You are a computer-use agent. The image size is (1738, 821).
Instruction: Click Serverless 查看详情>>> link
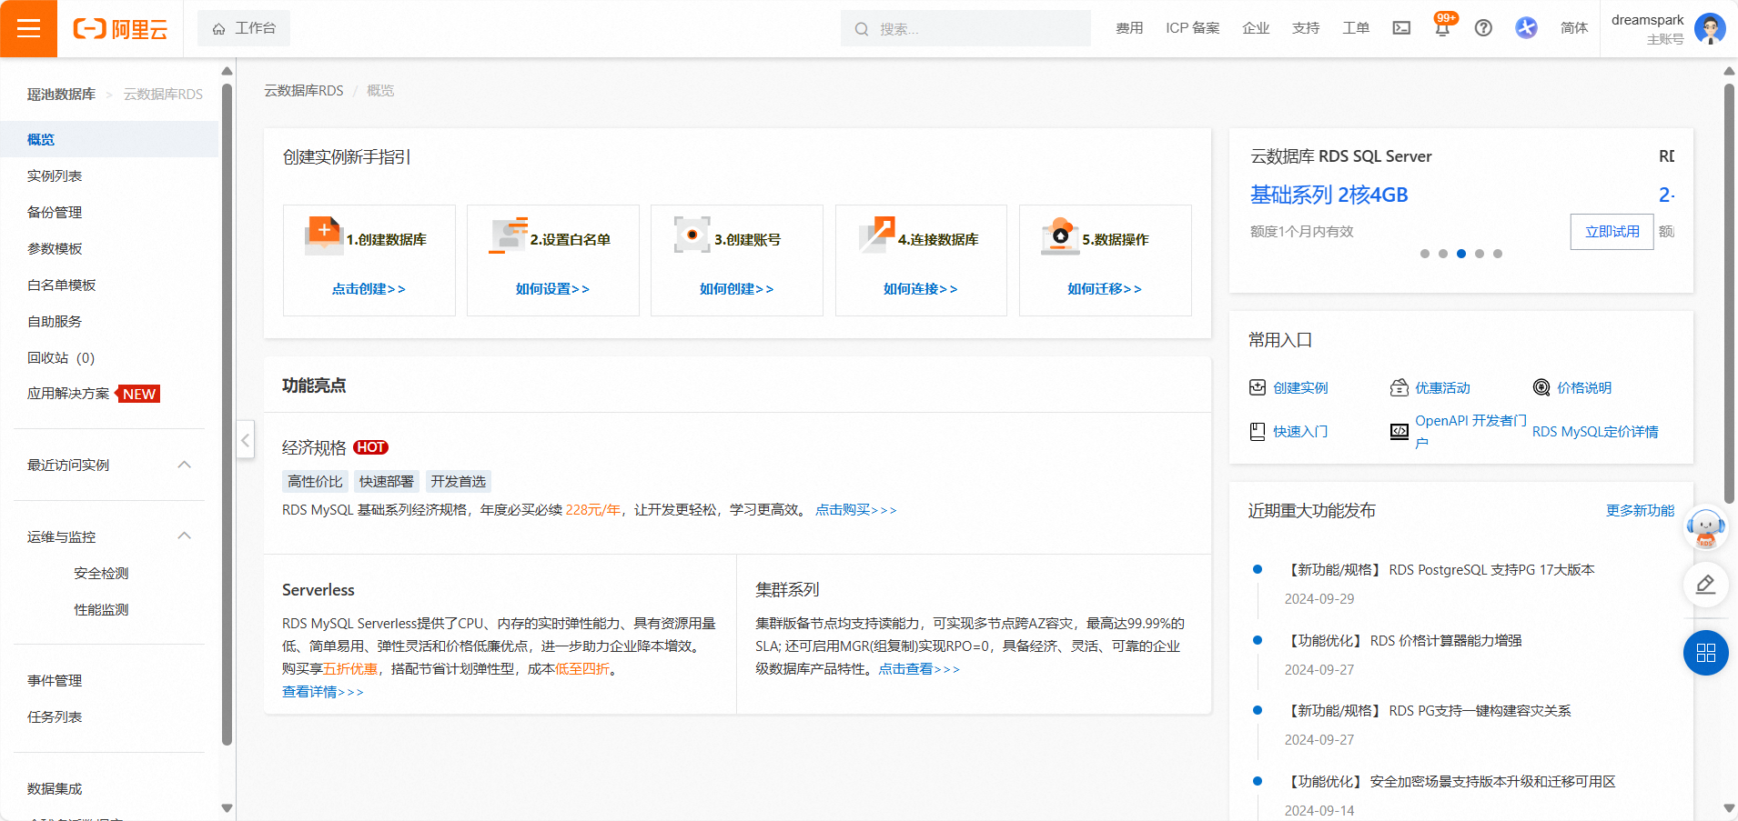(322, 692)
